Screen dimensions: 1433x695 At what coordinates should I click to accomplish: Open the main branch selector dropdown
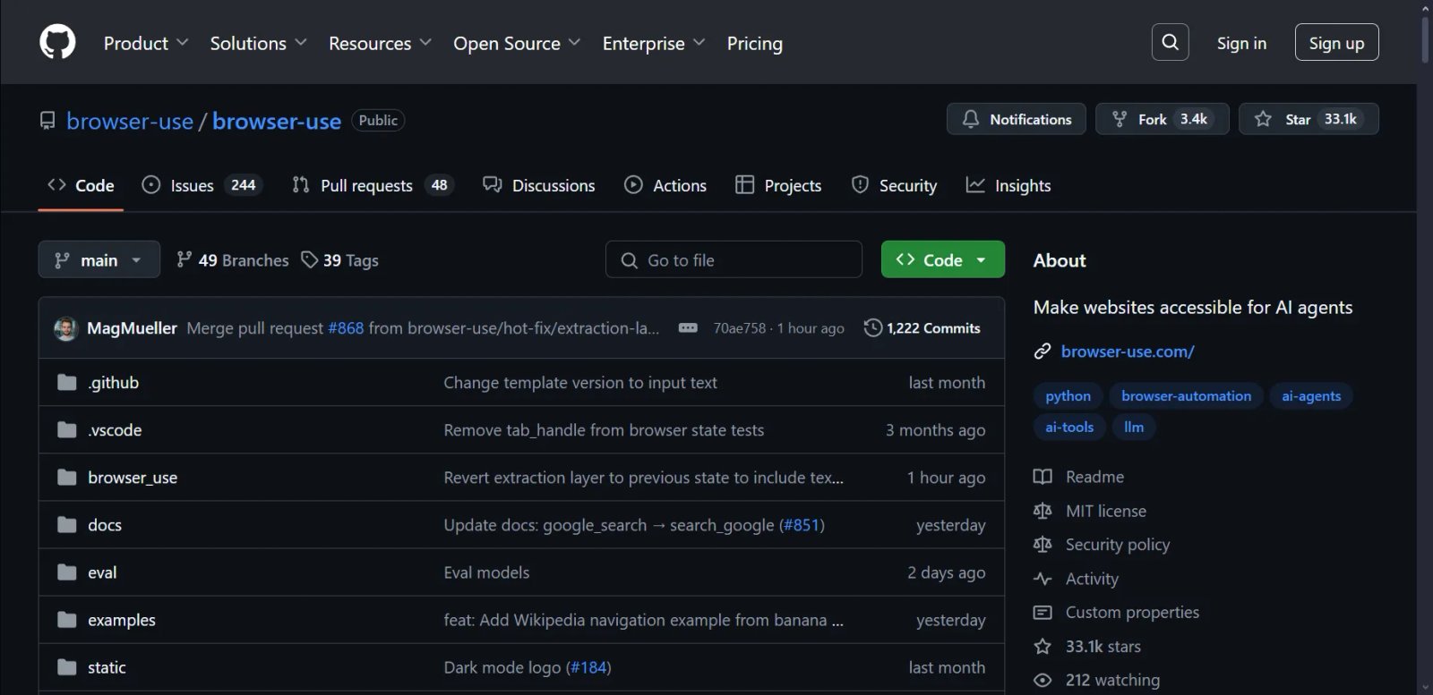click(x=99, y=259)
